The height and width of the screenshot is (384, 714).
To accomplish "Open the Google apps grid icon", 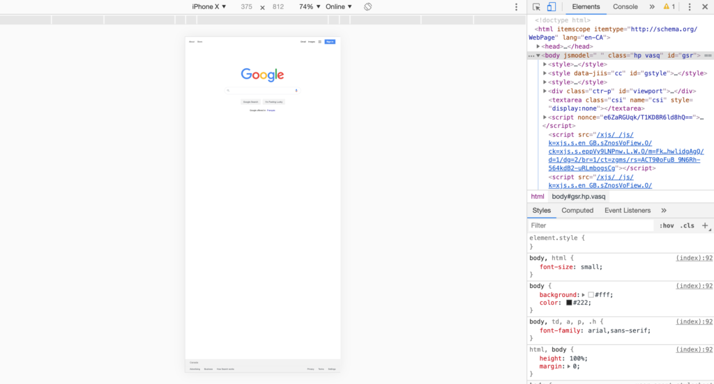I will [x=319, y=42].
